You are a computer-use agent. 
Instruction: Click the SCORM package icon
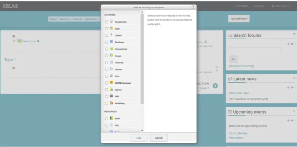pyautogui.click(x=111, y=83)
